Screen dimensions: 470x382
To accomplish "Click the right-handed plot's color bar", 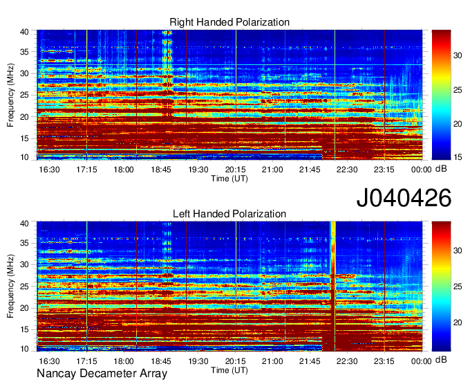I will click(x=441, y=95).
